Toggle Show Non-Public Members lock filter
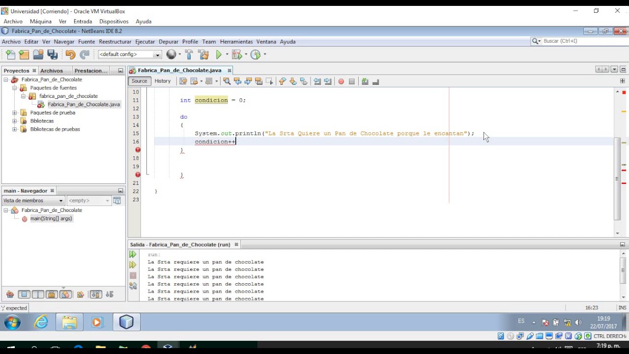Screen dimensions: 629x354 coord(52,295)
